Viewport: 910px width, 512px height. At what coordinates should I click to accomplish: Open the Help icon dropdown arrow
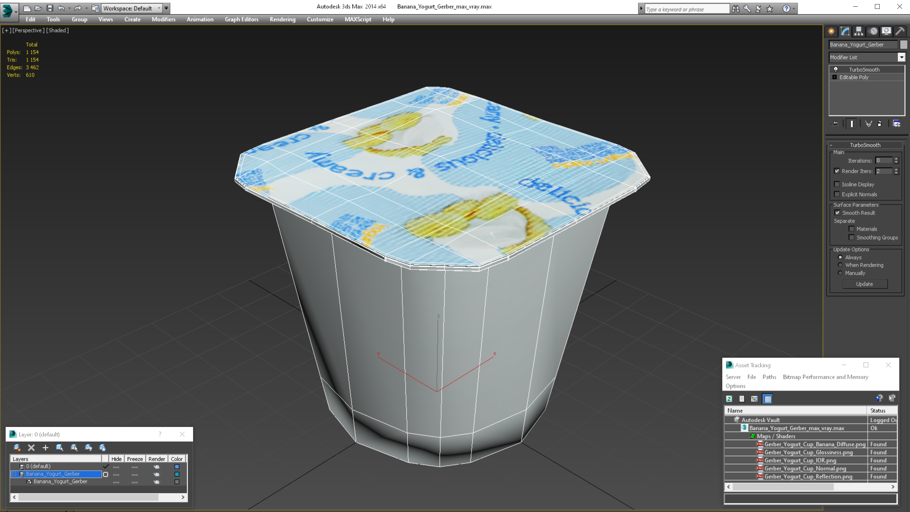point(794,9)
